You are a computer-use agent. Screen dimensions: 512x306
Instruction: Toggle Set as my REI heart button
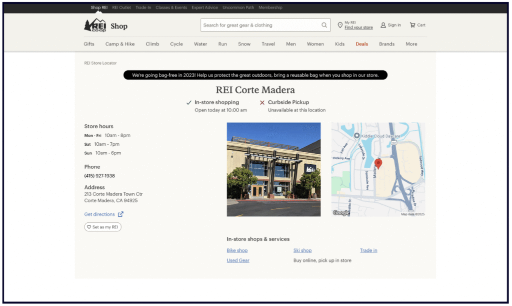102,227
